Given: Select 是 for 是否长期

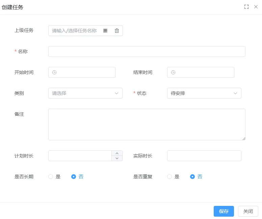Looking at the screenshot, I should tap(51, 177).
